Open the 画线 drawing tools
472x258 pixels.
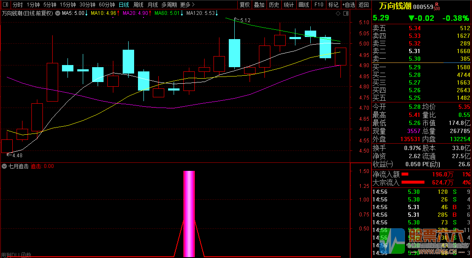pyautogui.click(x=303, y=5)
